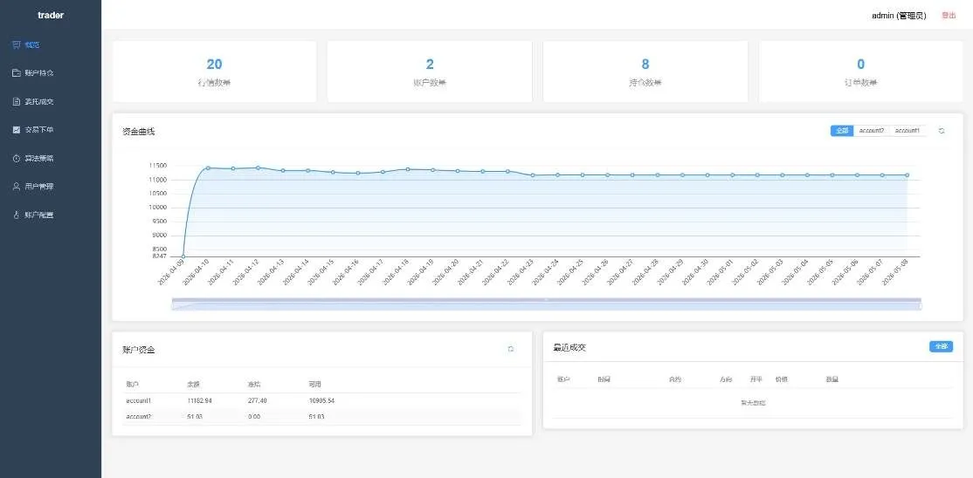Refresh the 资金曲线 chart
The image size is (973, 478).
point(942,131)
